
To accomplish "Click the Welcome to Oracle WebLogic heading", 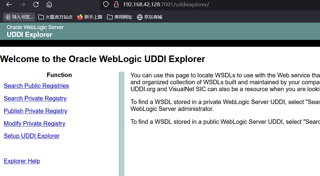I will [103, 59].
